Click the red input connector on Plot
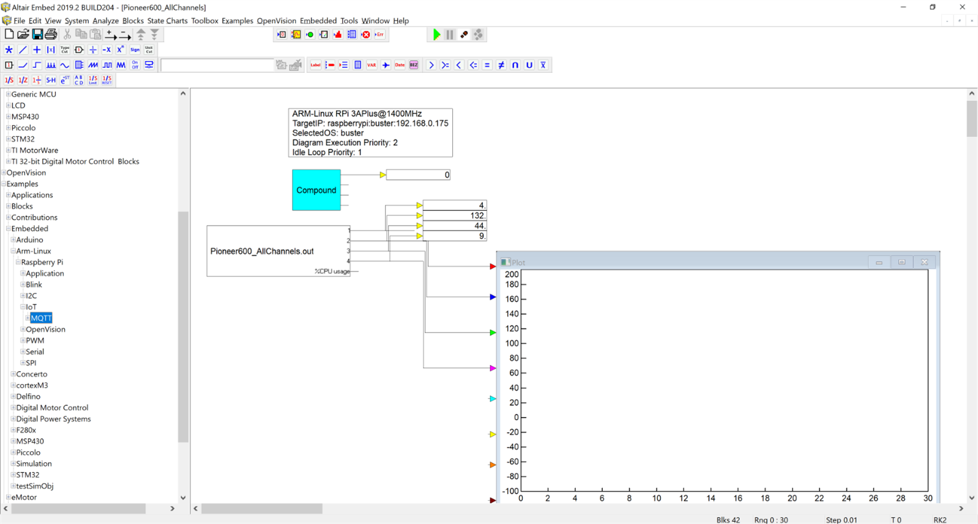The width and height of the screenshot is (978, 524). 493,267
